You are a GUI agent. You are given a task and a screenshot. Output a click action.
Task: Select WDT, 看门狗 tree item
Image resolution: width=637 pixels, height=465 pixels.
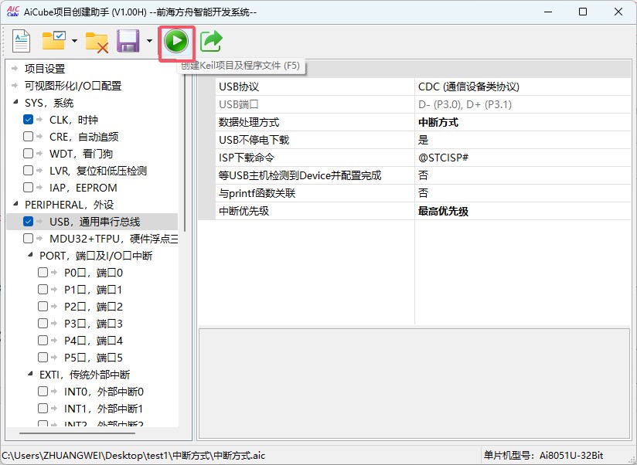(81, 154)
